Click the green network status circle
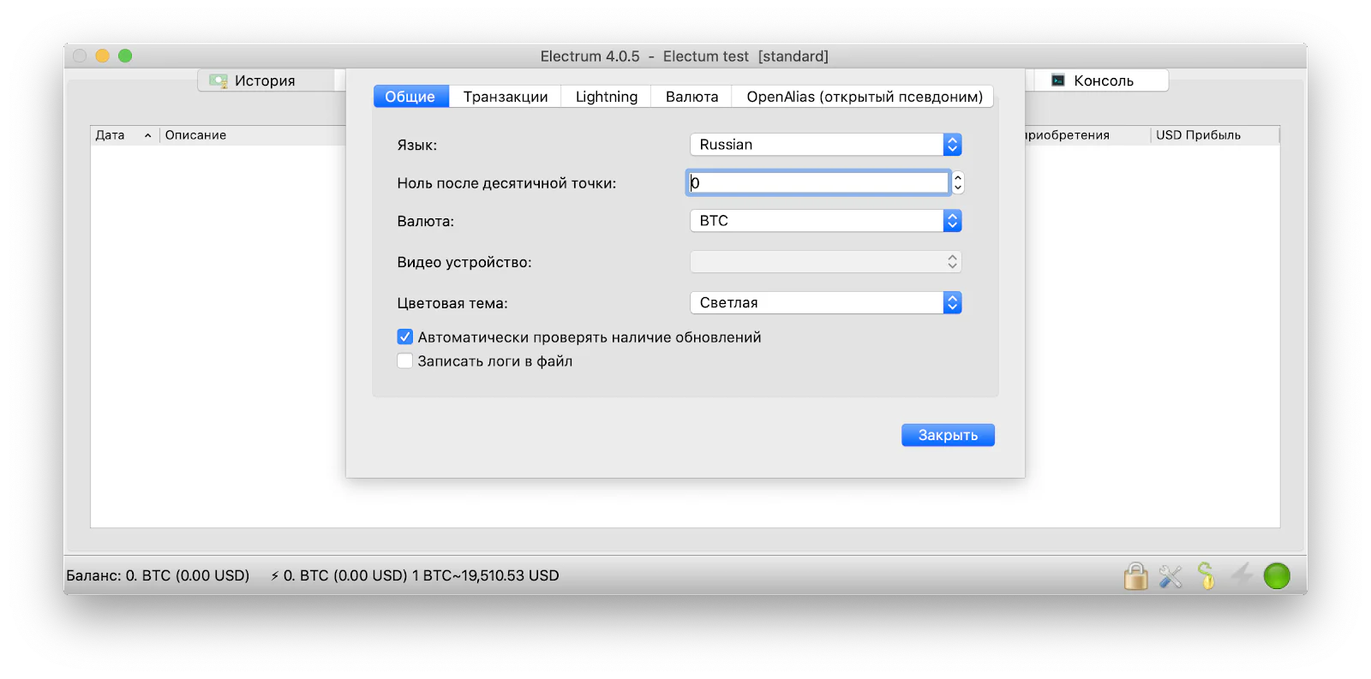 (x=1277, y=576)
